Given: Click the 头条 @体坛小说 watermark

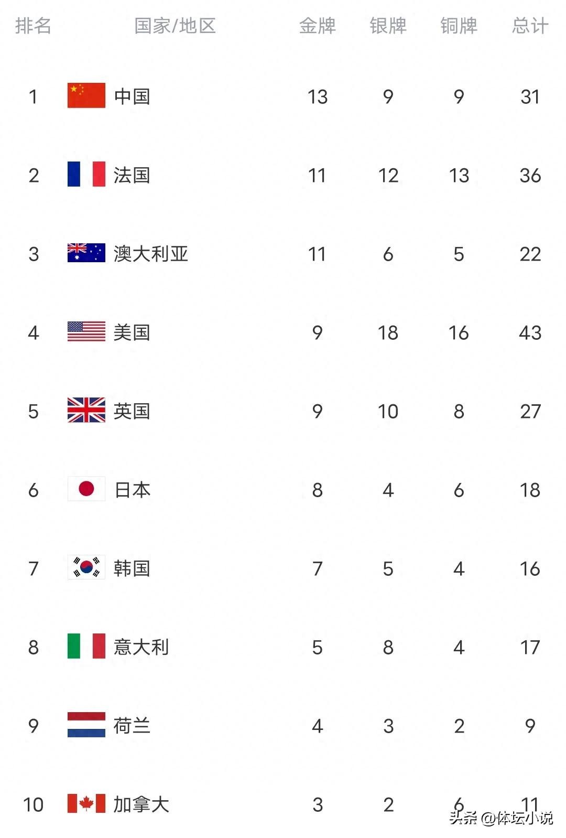Looking at the screenshot, I should (500, 818).
